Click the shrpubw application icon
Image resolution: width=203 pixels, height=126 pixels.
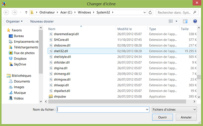click(51, 96)
